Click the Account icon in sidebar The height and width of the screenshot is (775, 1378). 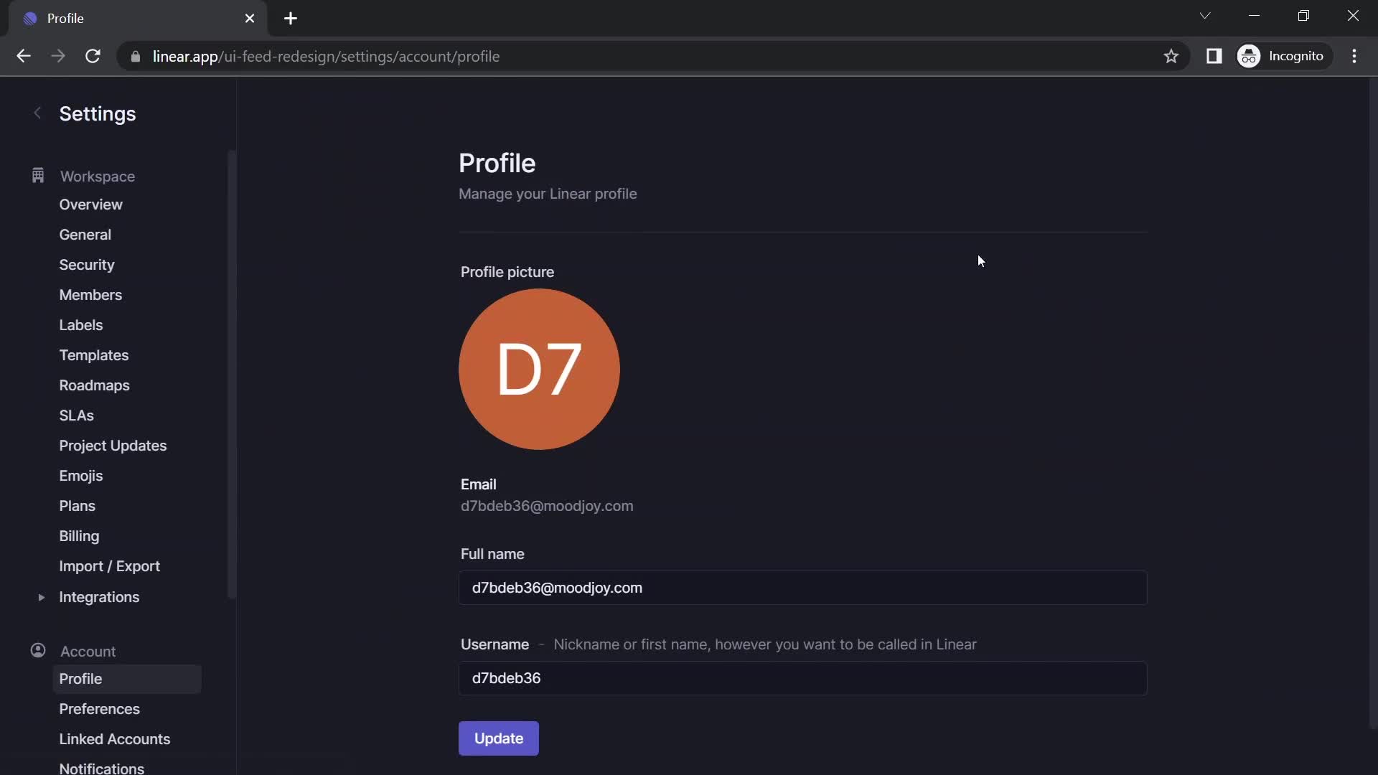tap(38, 650)
